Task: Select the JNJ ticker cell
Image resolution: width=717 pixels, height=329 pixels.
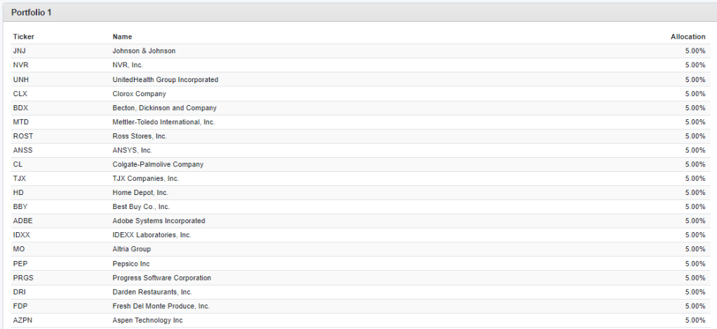Action: (20, 51)
